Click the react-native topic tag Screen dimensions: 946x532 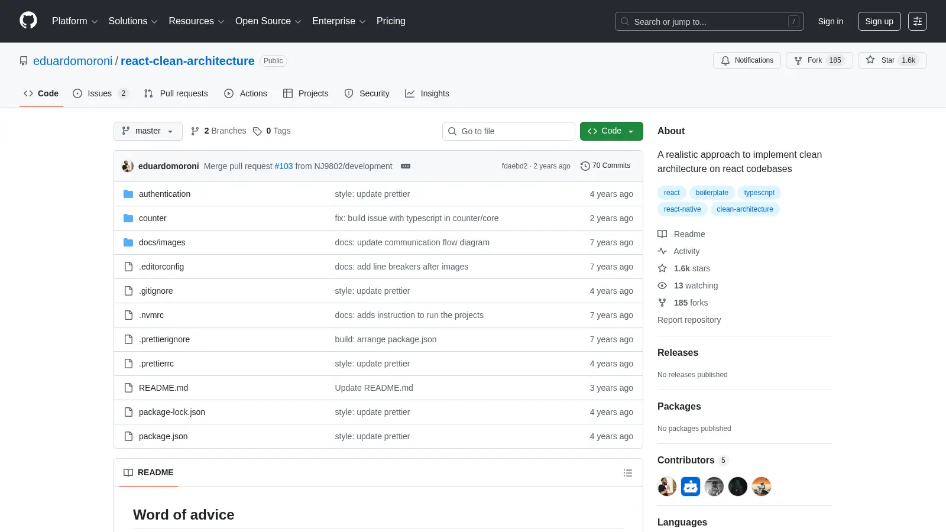[x=682, y=209]
